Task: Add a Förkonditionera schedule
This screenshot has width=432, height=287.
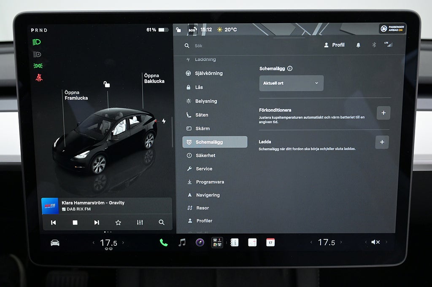Action: click(383, 113)
